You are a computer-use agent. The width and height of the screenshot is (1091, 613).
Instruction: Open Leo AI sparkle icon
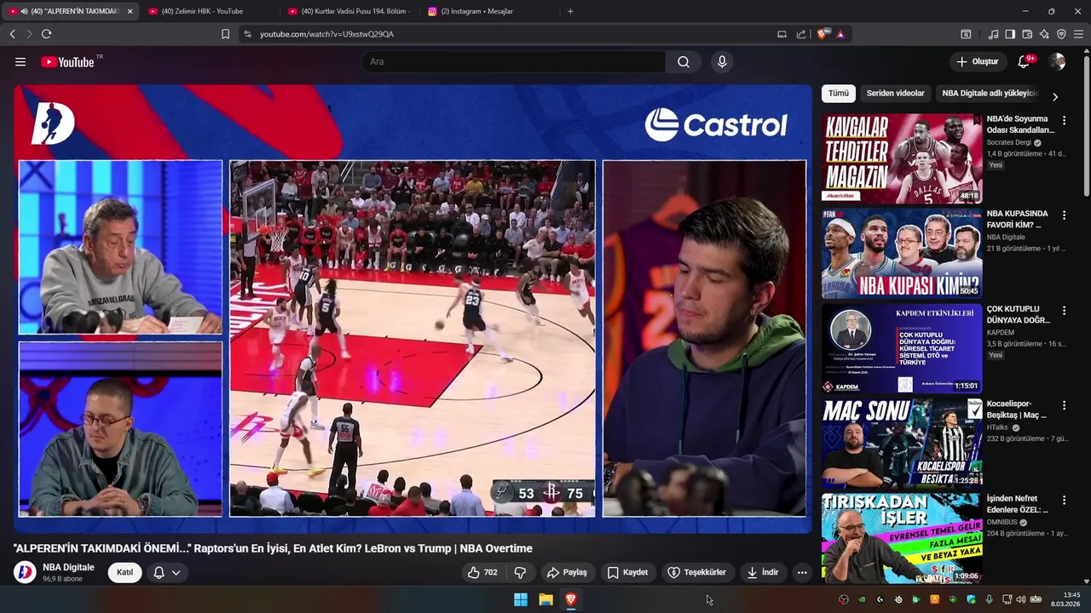pos(1044,34)
